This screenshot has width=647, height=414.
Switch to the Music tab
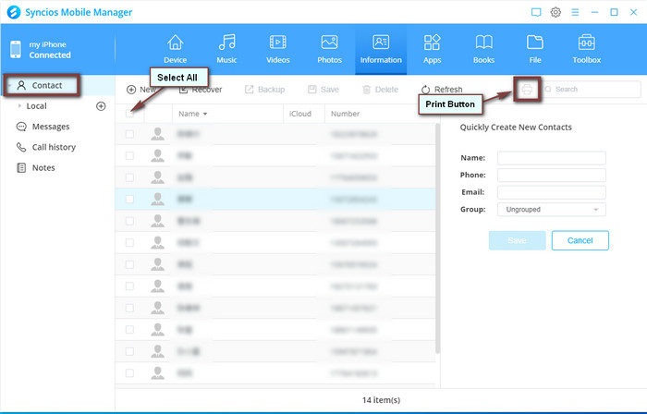point(226,50)
